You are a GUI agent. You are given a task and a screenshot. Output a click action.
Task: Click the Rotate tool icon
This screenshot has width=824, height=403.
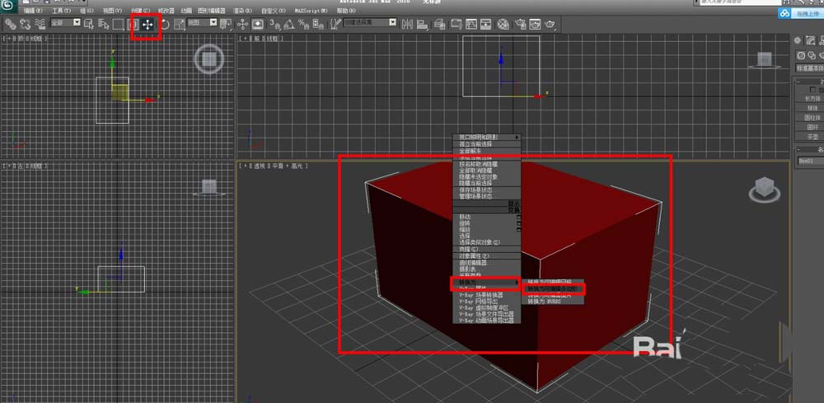pos(165,24)
